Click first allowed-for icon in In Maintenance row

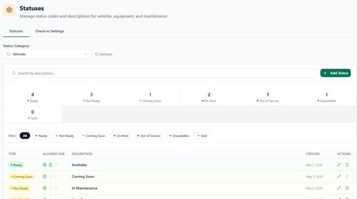point(45,188)
